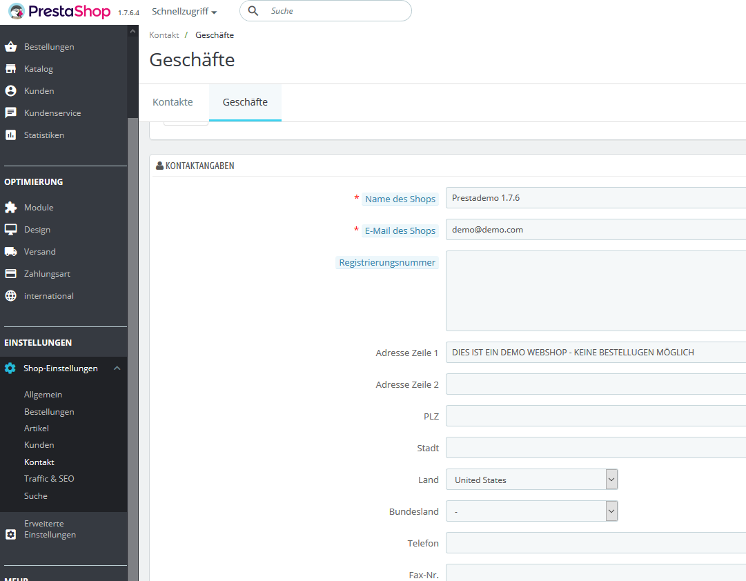Click the Statistiken chart icon
Viewport: 746px width, 581px height.
[10, 135]
